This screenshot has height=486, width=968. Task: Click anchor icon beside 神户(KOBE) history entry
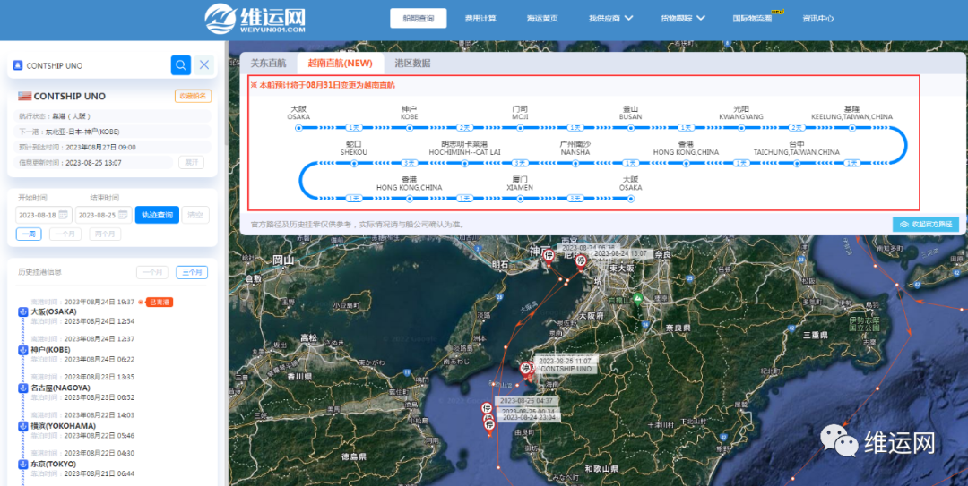tap(22, 350)
